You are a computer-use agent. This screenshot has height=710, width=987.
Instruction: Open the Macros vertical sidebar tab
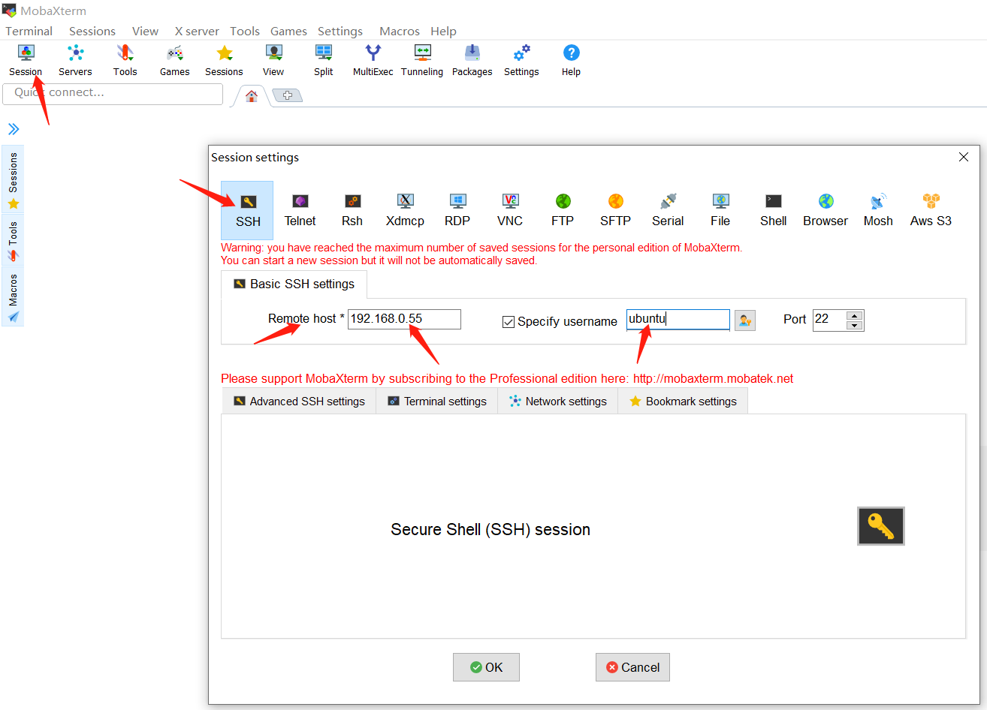coord(13,296)
